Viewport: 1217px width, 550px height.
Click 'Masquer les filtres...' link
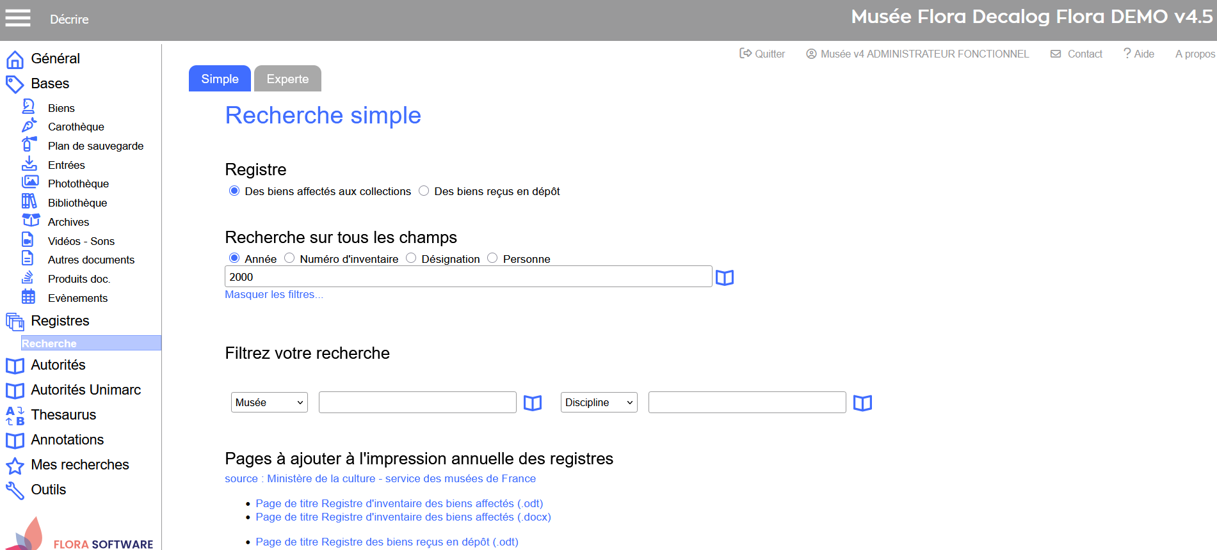tap(273, 294)
